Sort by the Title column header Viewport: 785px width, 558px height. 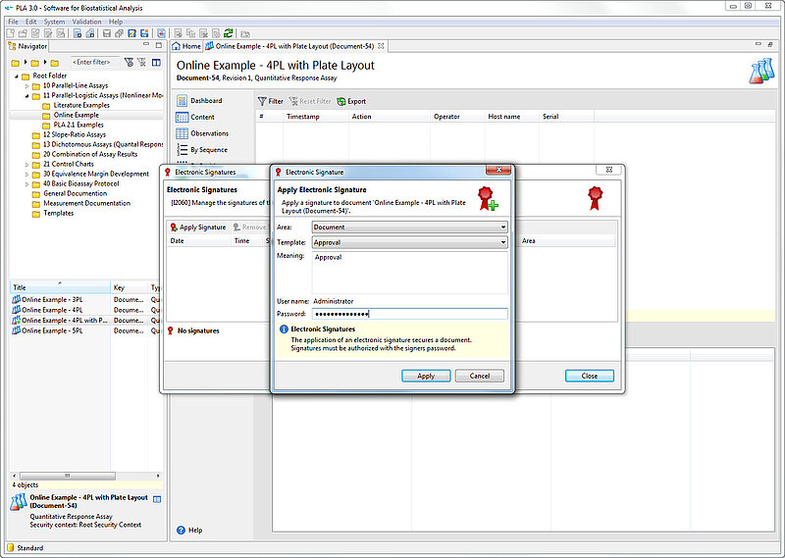(60, 287)
